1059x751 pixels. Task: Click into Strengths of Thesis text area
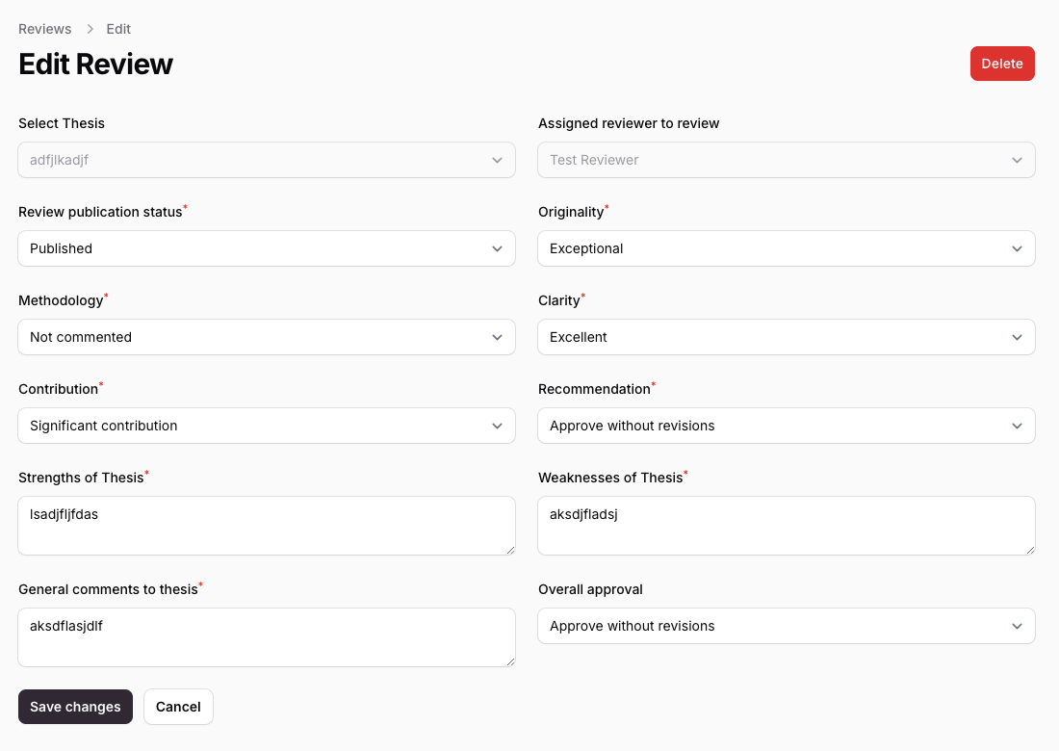coord(266,526)
